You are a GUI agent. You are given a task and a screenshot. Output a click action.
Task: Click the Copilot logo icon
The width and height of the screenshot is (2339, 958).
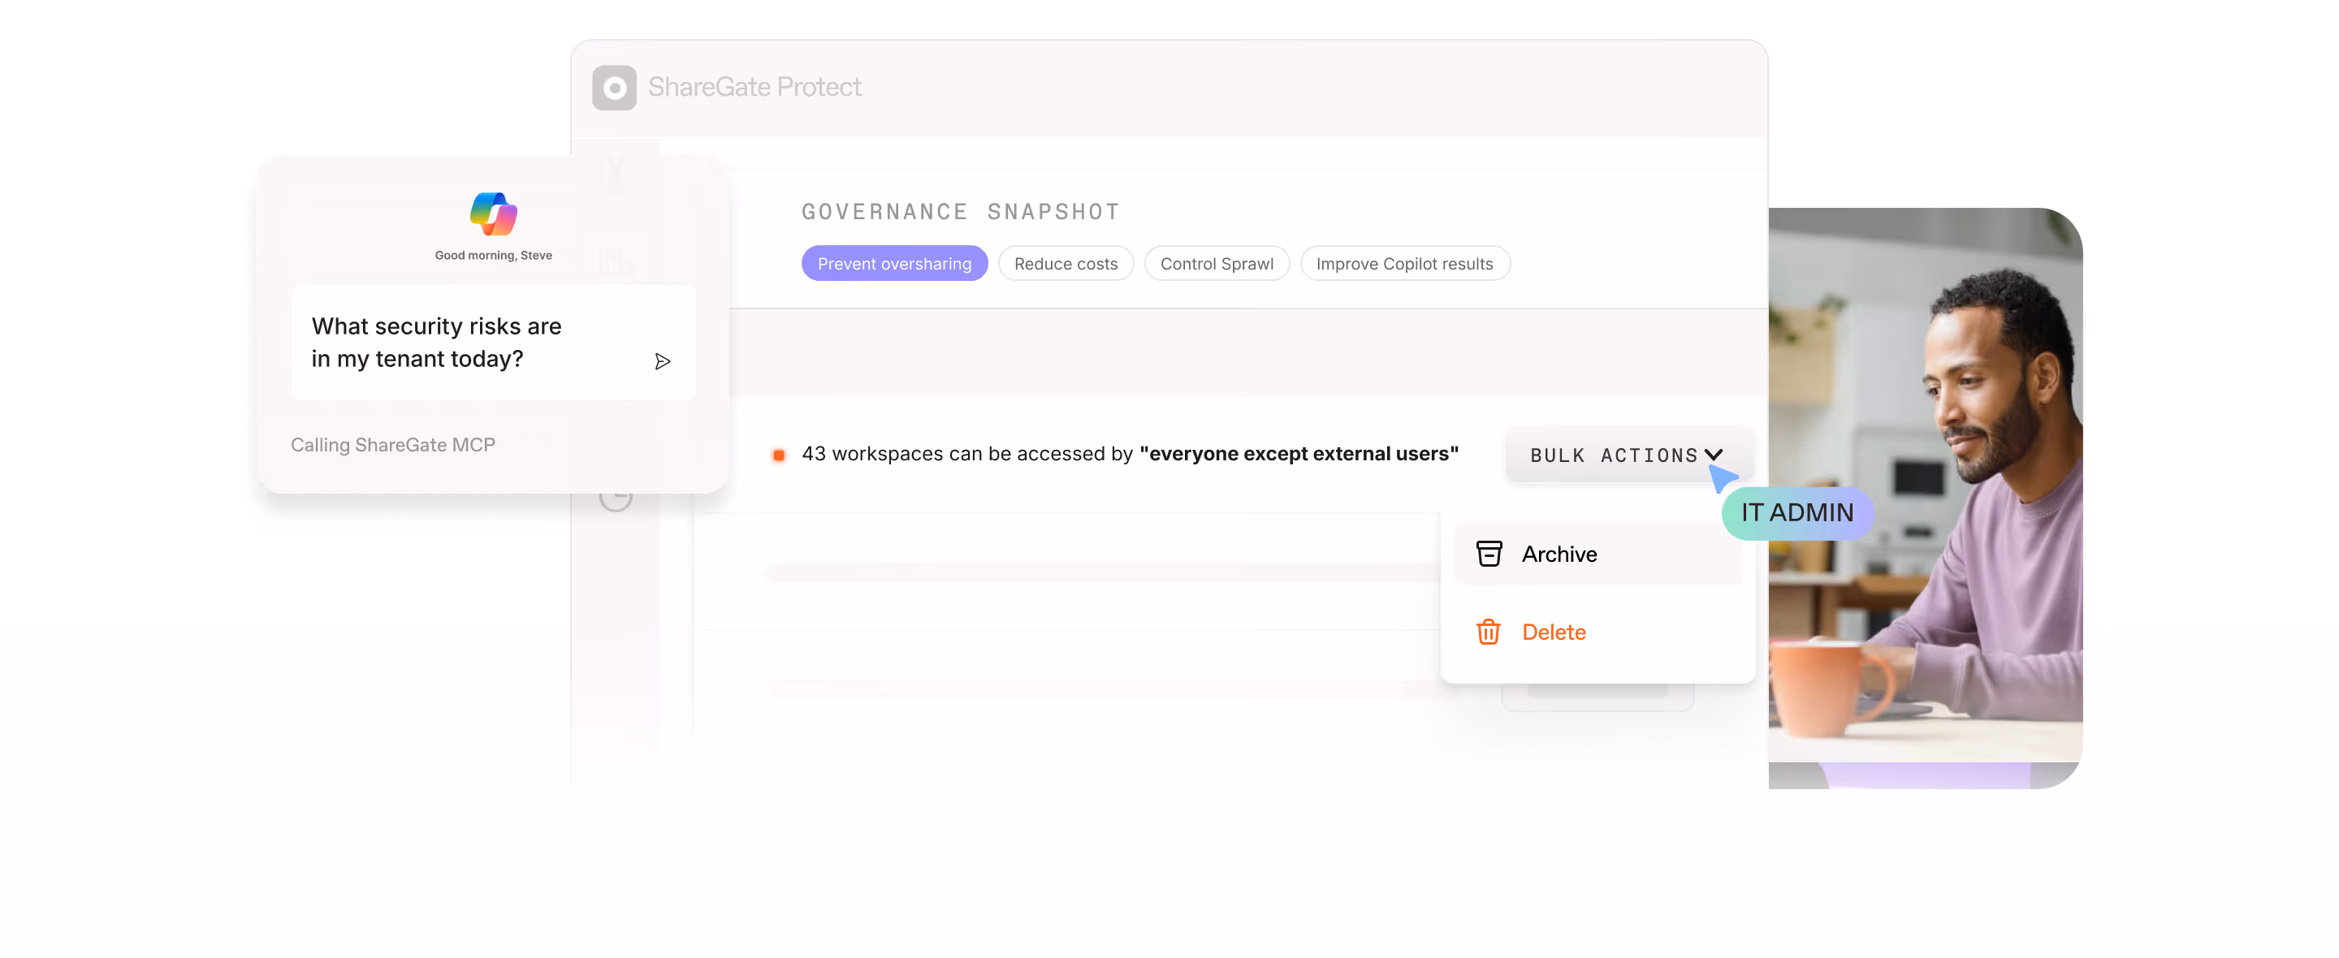point(493,214)
